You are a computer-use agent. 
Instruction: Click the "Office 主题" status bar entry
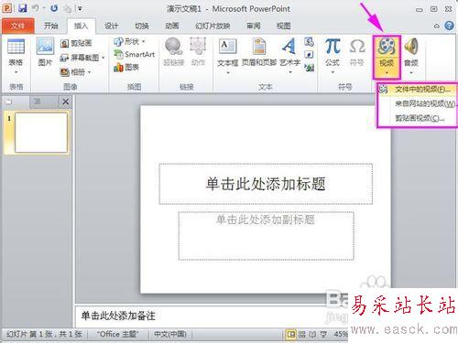[117, 335]
